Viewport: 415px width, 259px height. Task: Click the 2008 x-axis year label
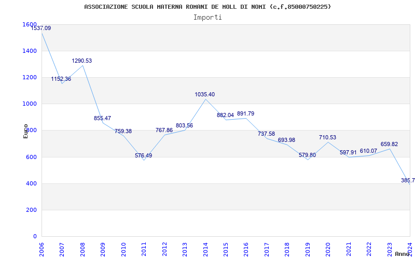click(82, 249)
